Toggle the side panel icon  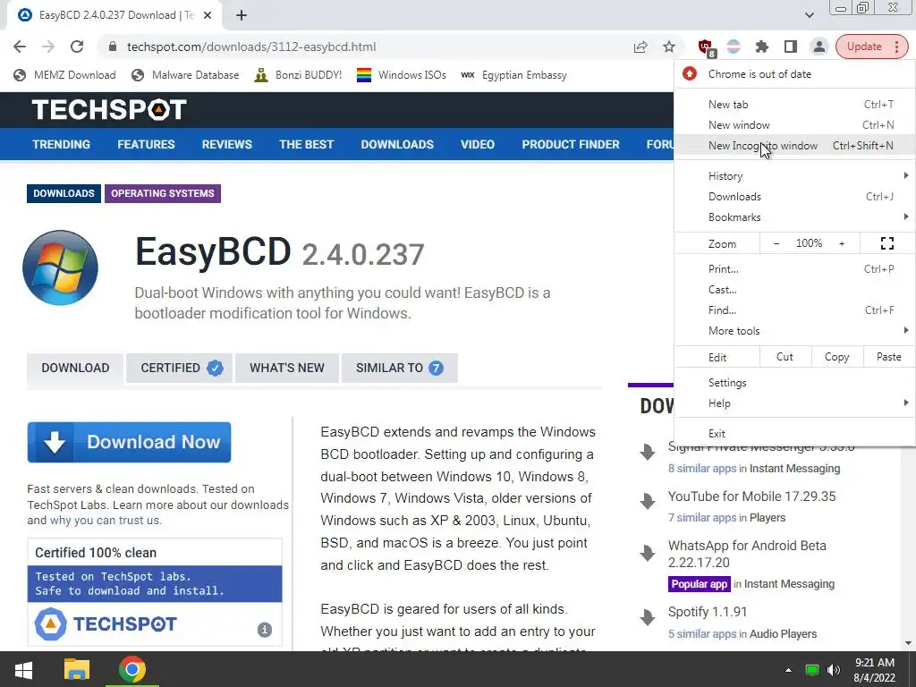[791, 47]
